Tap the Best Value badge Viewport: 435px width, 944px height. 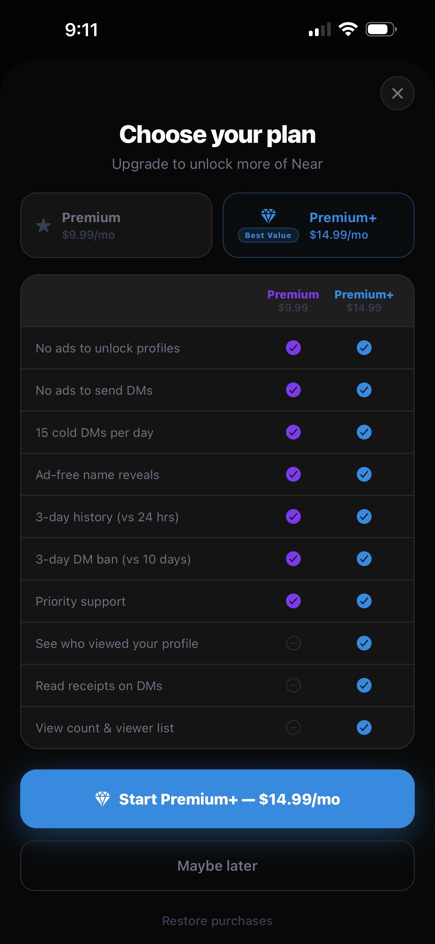pos(268,235)
